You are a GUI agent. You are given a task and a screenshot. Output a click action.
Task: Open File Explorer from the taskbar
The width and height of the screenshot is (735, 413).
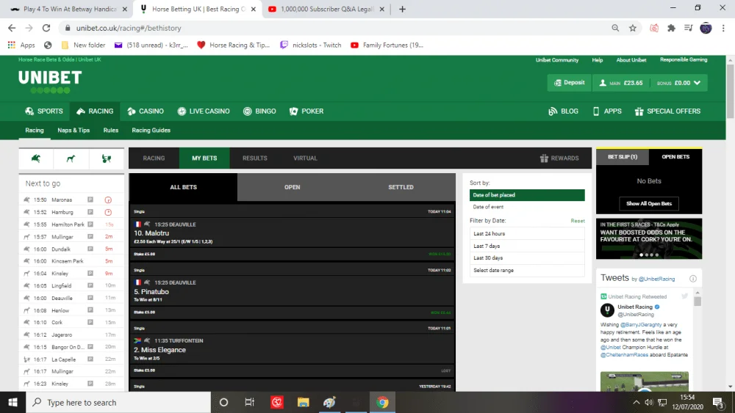[304, 402]
